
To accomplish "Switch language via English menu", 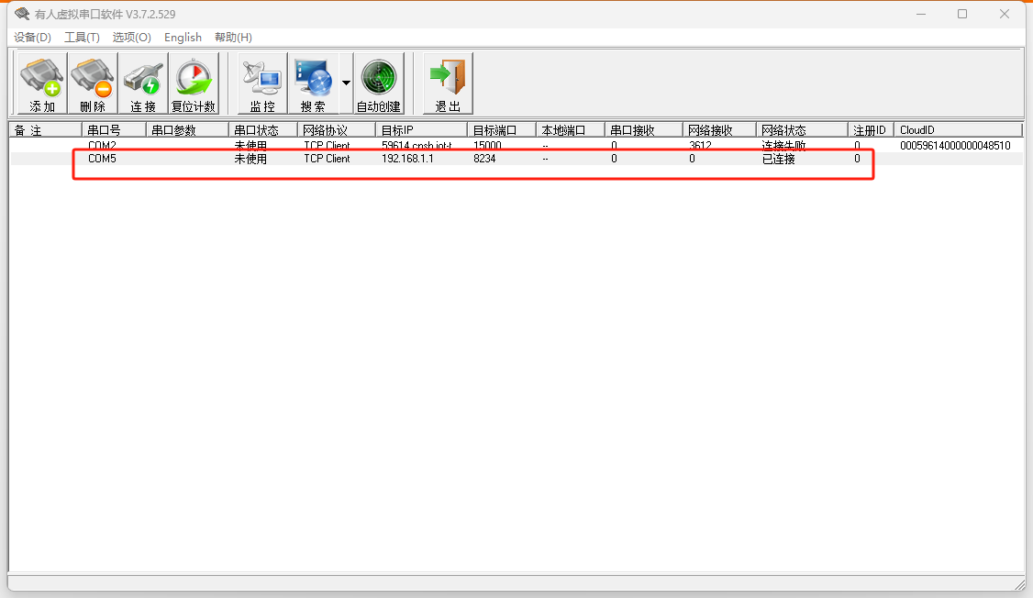I will (x=183, y=38).
